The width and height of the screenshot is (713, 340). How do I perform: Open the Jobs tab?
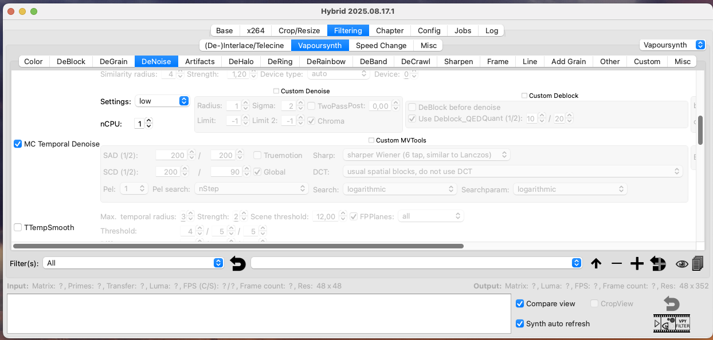463,30
